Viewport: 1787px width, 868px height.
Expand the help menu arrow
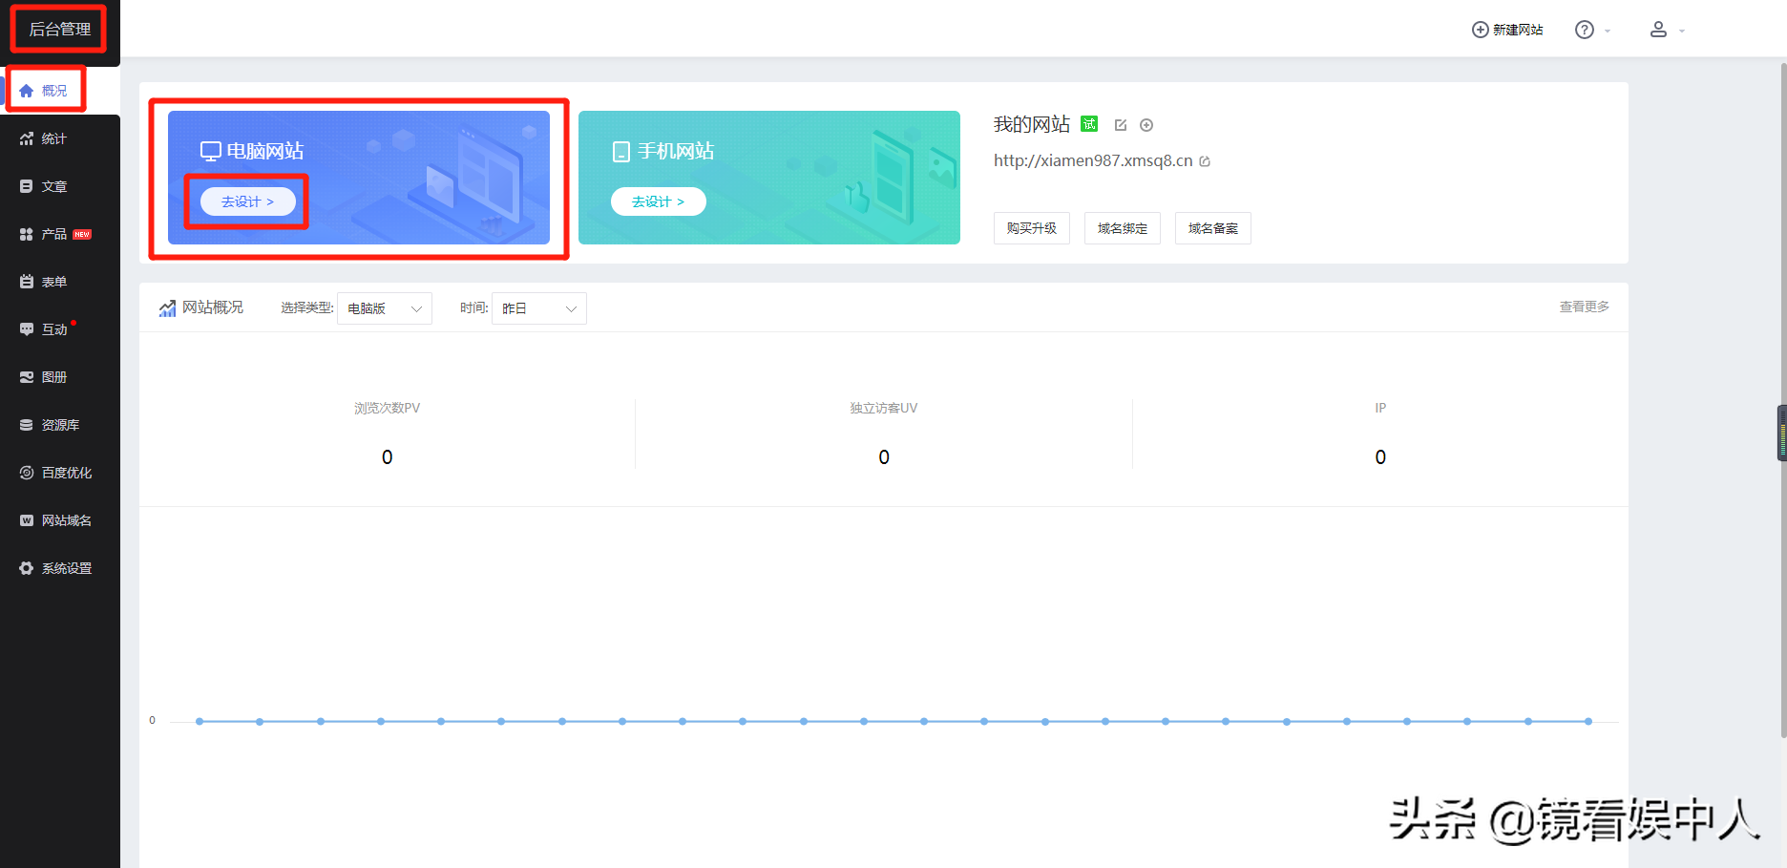coord(1608,31)
